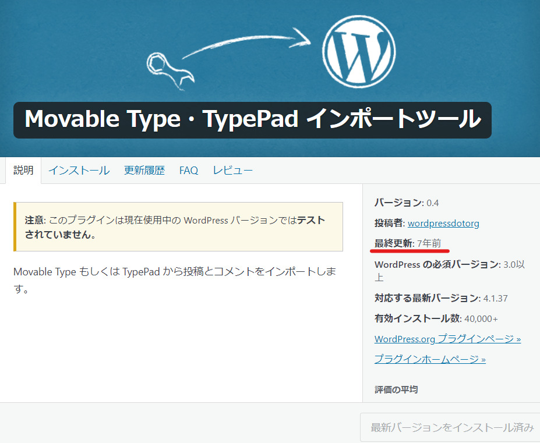The height and width of the screenshot is (443, 540).
Task: Click the Movable Type・TypePad インポートツール title
Action: click(x=252, y=120)
